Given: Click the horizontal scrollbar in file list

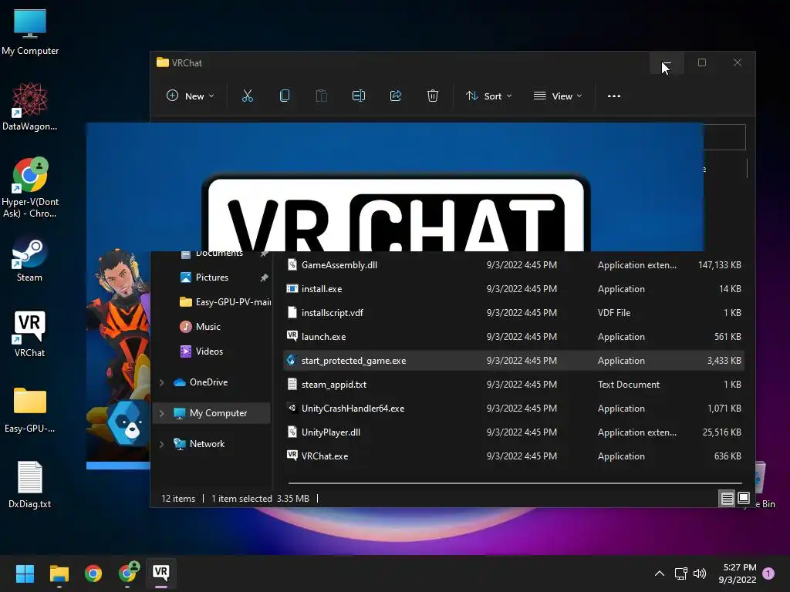Looking at the screenshot, I should 515,483.
